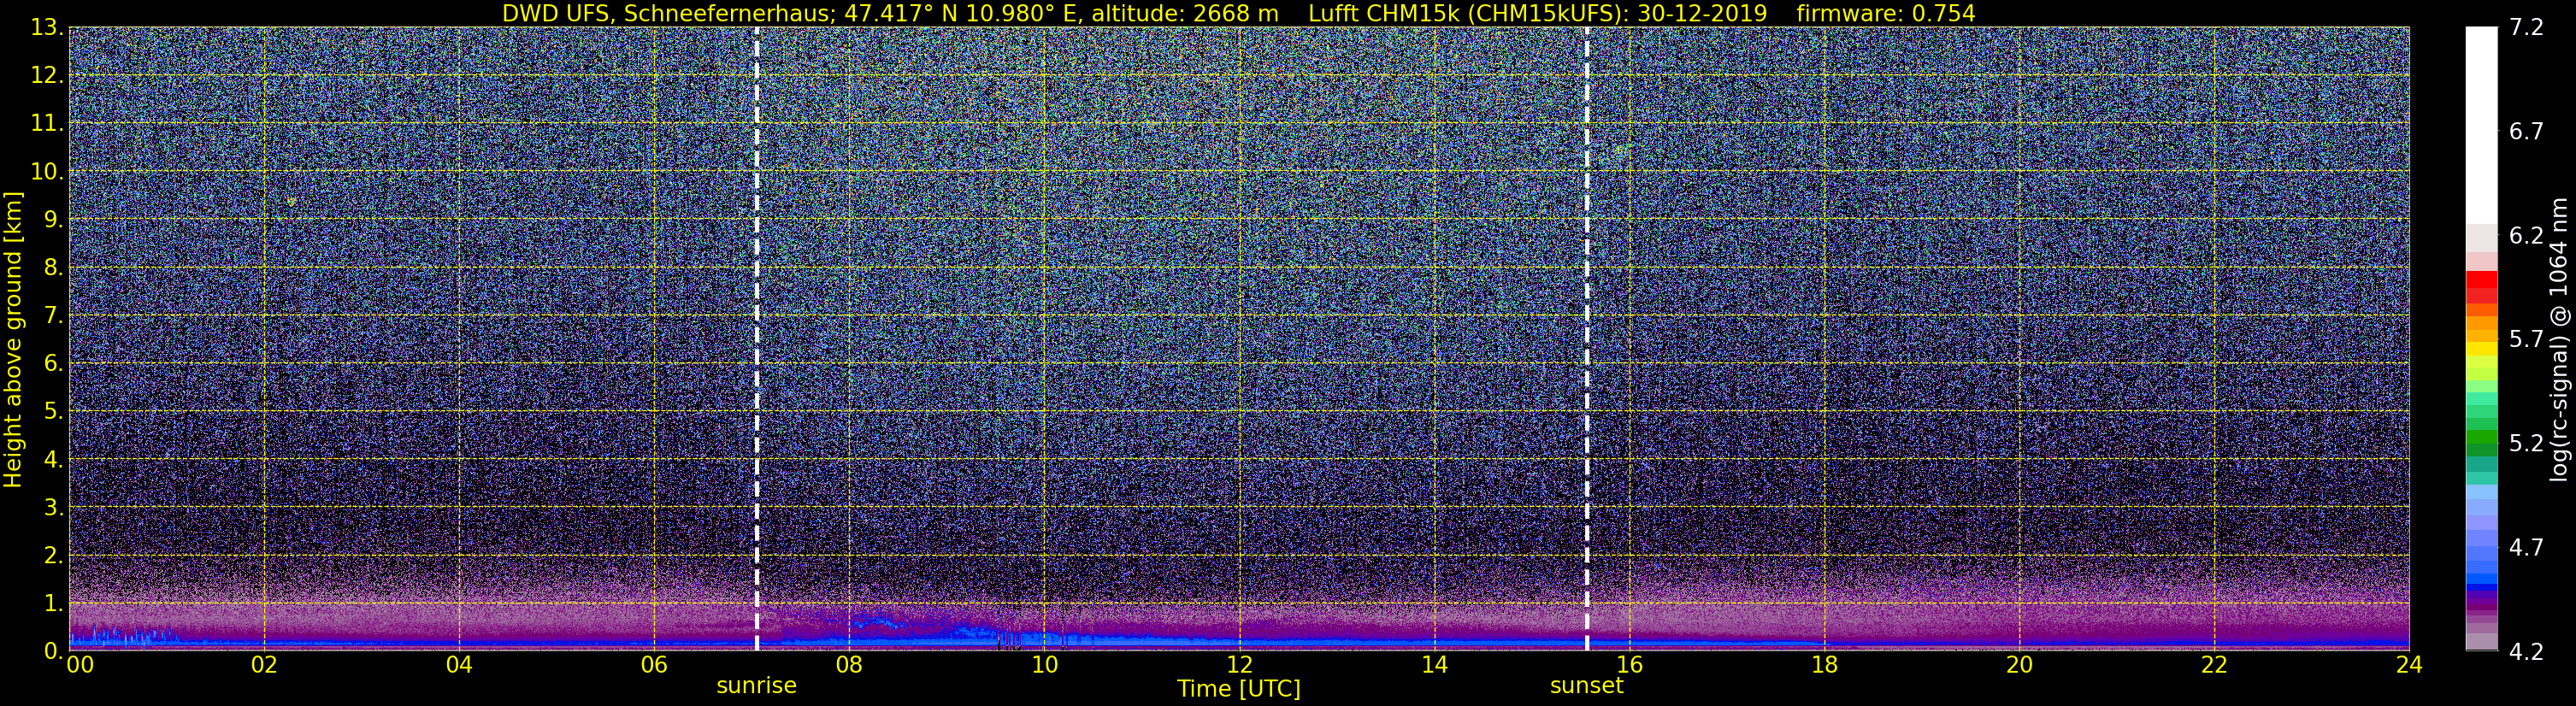Click the plot title text at top

[1238, 13]
